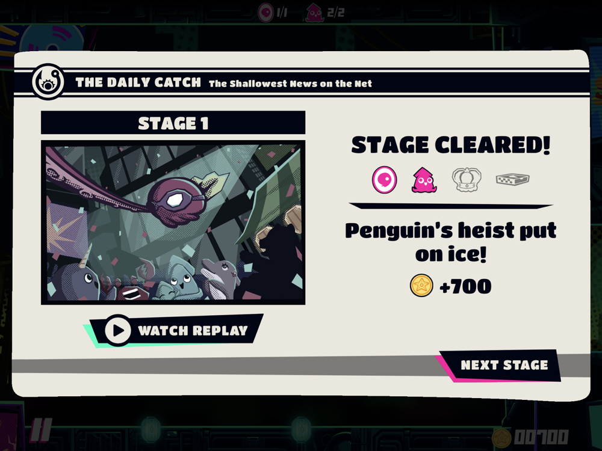This screenshot has width=602, height=451.
Task: Click the squid counter icon at top
Action: click(x=314, y=12)
